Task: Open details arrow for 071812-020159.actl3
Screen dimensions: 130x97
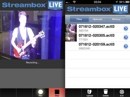Action: tap(126, 46)
